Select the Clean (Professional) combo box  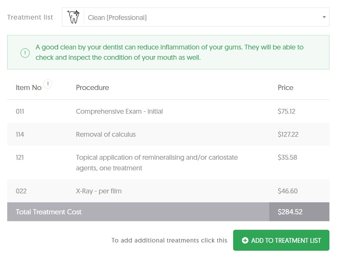(196, 17)
